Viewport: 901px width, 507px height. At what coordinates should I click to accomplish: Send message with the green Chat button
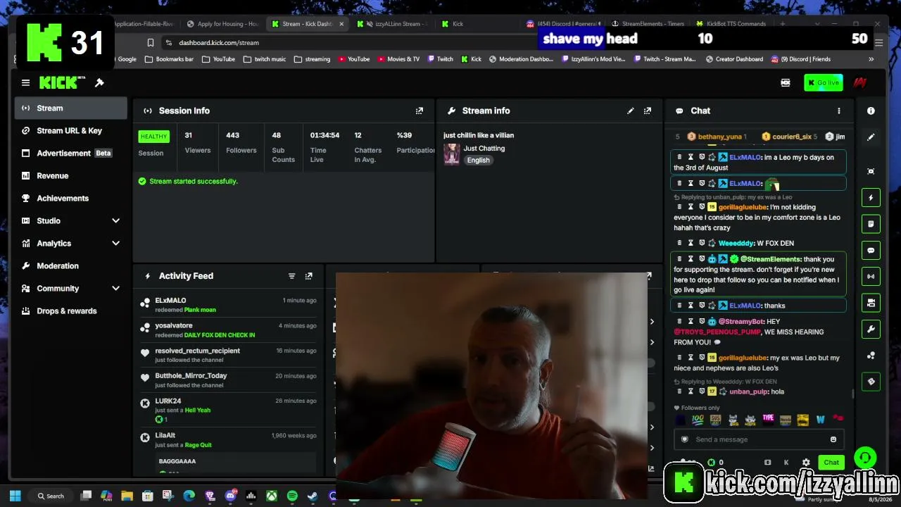point(831,463)
